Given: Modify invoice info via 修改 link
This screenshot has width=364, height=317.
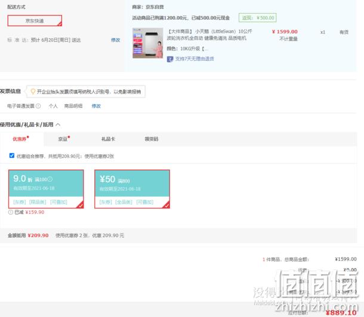Looking at the screenshot, I should [96, 106].
